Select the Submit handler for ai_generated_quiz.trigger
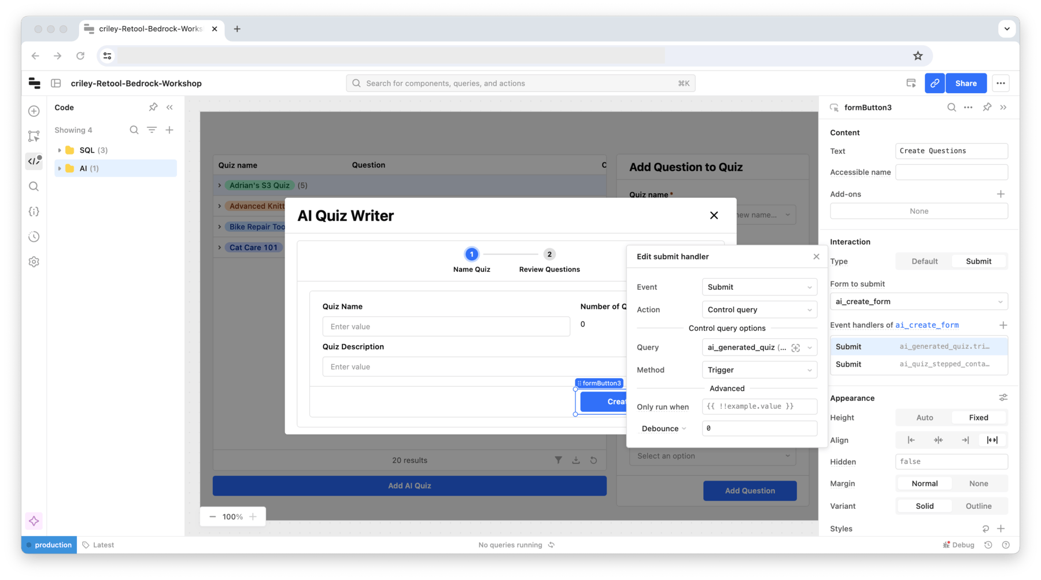Viewport: 1041px width, 580px height. click(919, 346)
